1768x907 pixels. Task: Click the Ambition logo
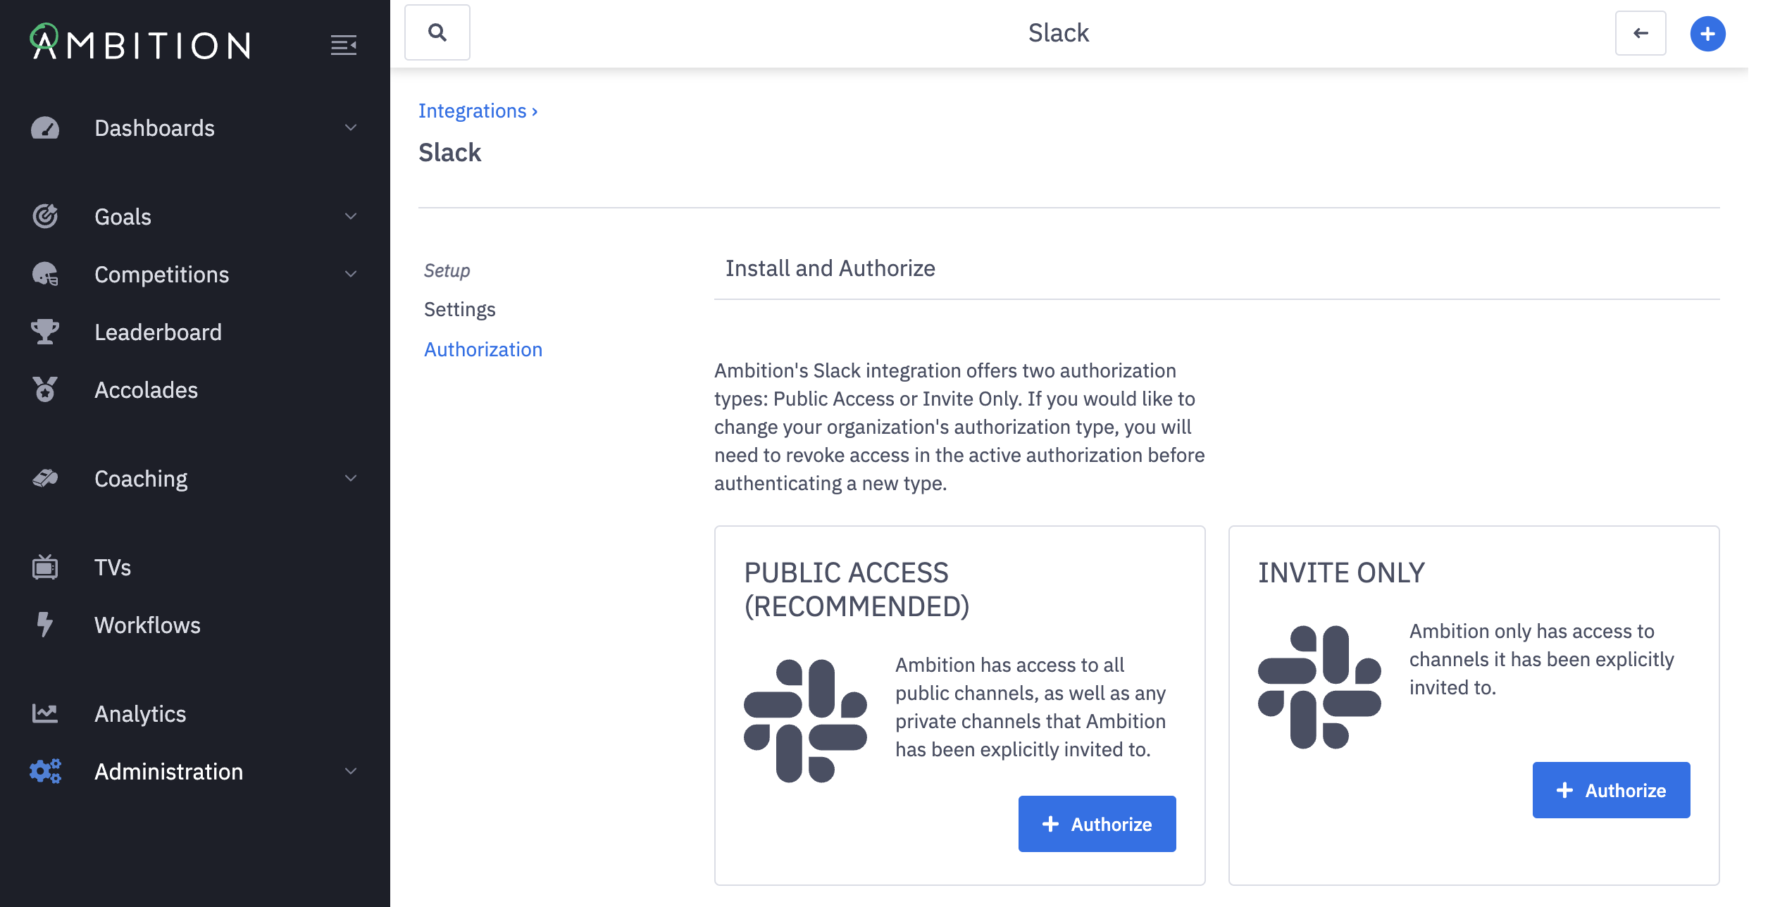141,44
